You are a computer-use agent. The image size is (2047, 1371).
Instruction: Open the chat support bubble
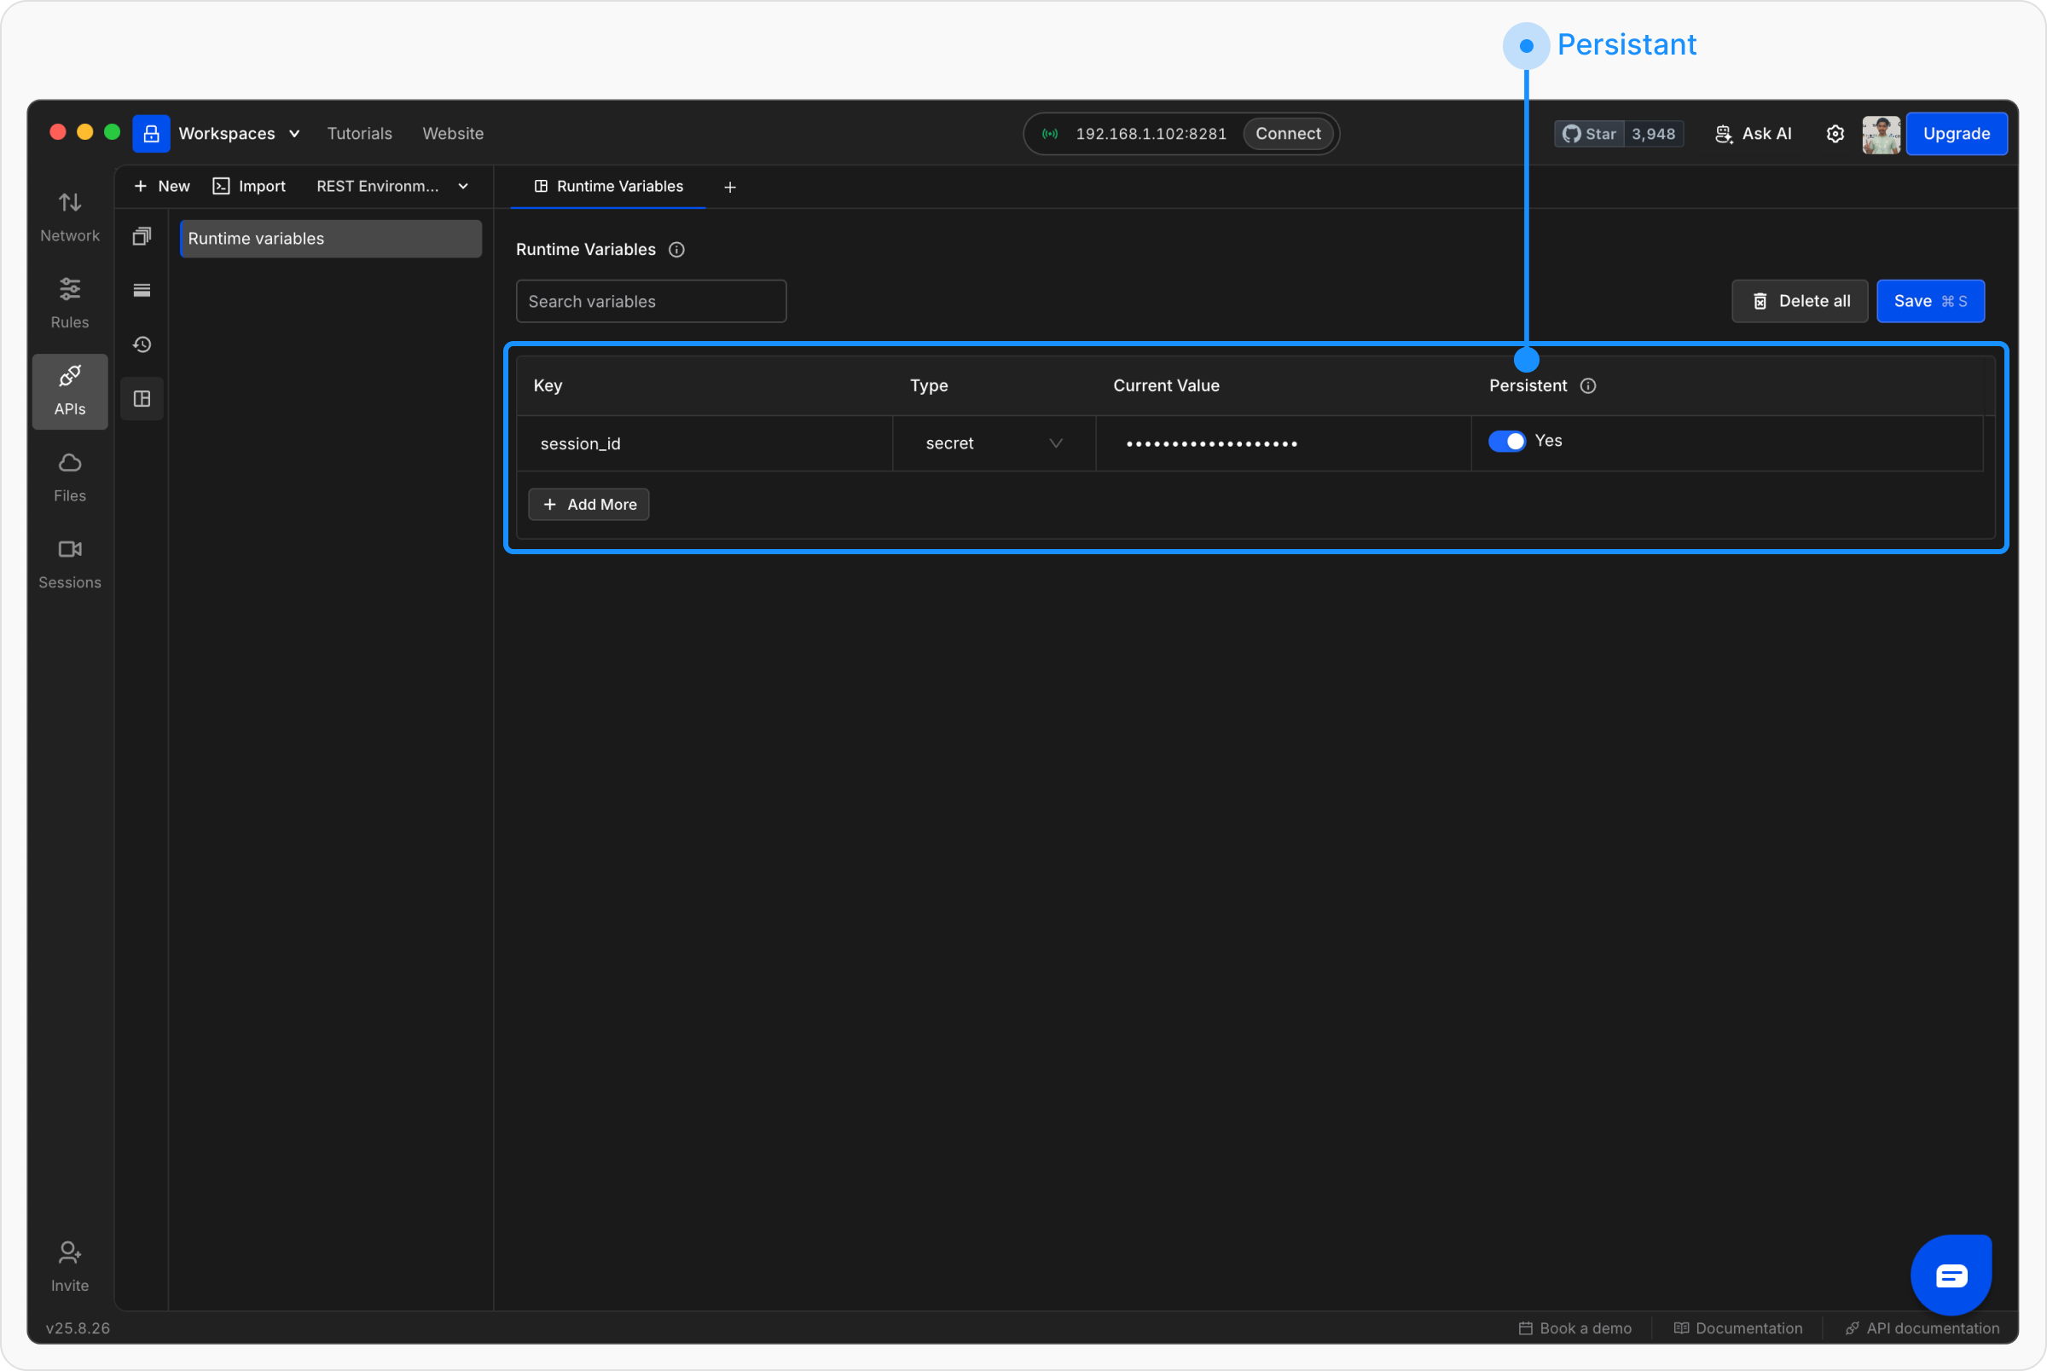pos(1951,1275)
